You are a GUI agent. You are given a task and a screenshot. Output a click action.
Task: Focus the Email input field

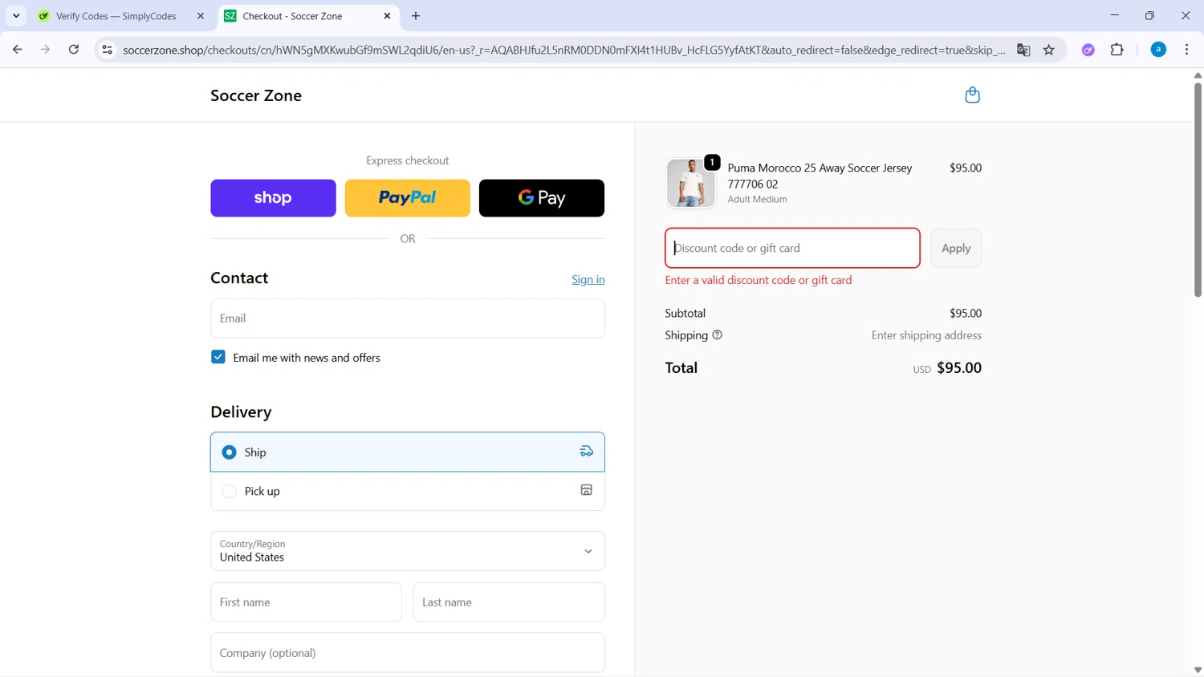408,318
